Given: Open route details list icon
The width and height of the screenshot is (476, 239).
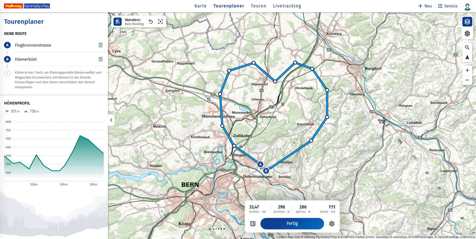Looking at the screenshot, I should point(253,224).
